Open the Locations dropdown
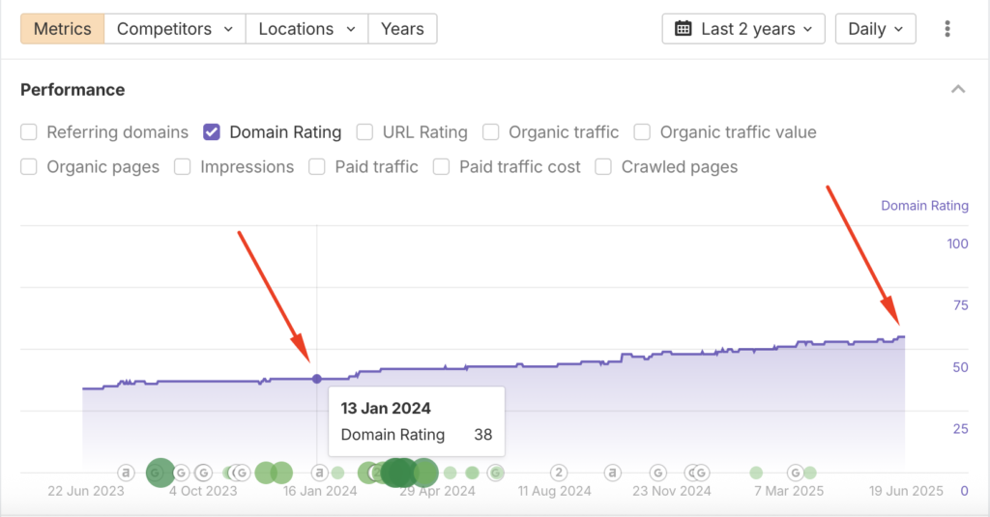This screenshot has width=990, height=517. pyautogui.click(x=306, y=29)
